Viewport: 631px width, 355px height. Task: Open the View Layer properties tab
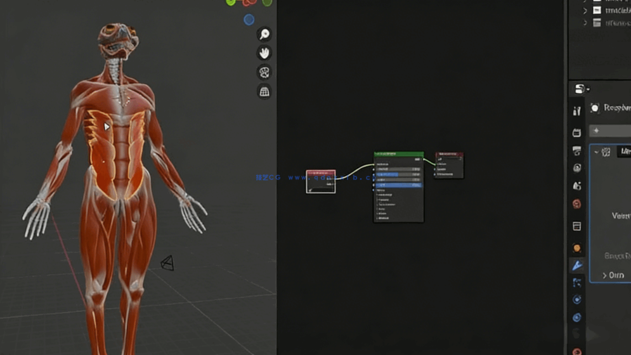click(x=576, y=168)
